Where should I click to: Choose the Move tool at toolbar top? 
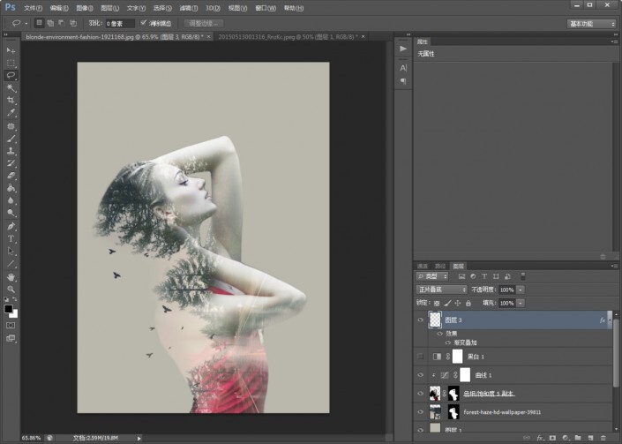pos(11,51)
